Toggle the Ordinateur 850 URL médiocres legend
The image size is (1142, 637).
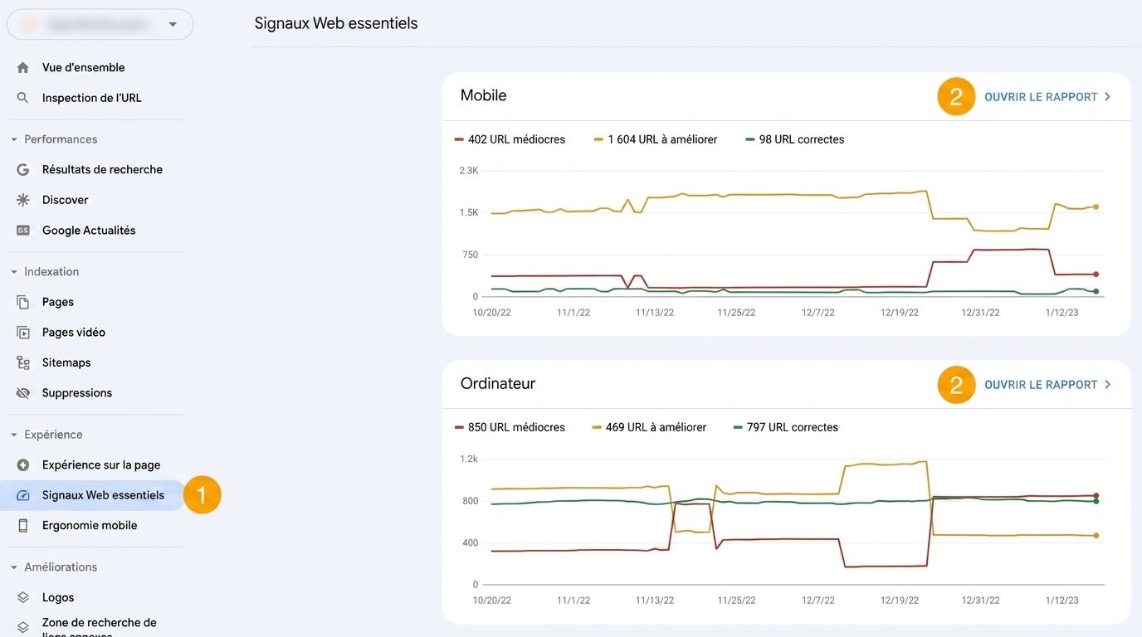[510, 427]
